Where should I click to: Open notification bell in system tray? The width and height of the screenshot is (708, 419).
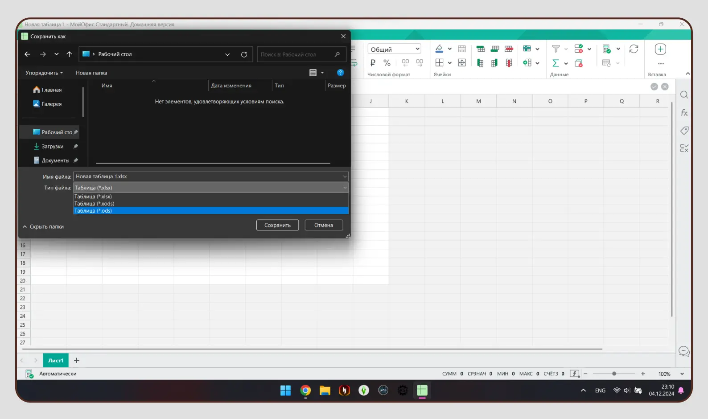[x=681, y=390]
